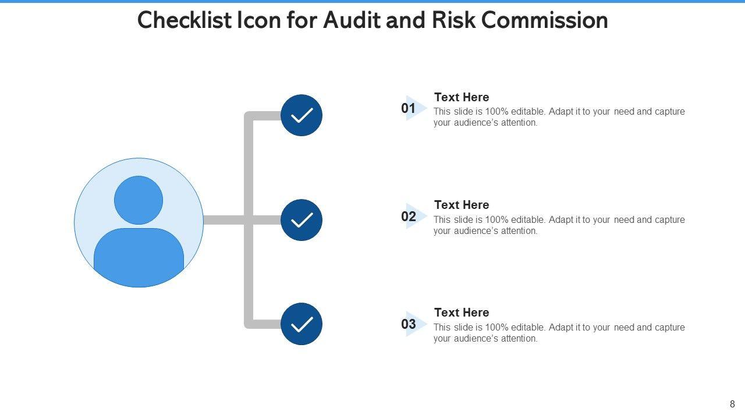Click the arrow marker numbered 03

click(x=414, y=324)
